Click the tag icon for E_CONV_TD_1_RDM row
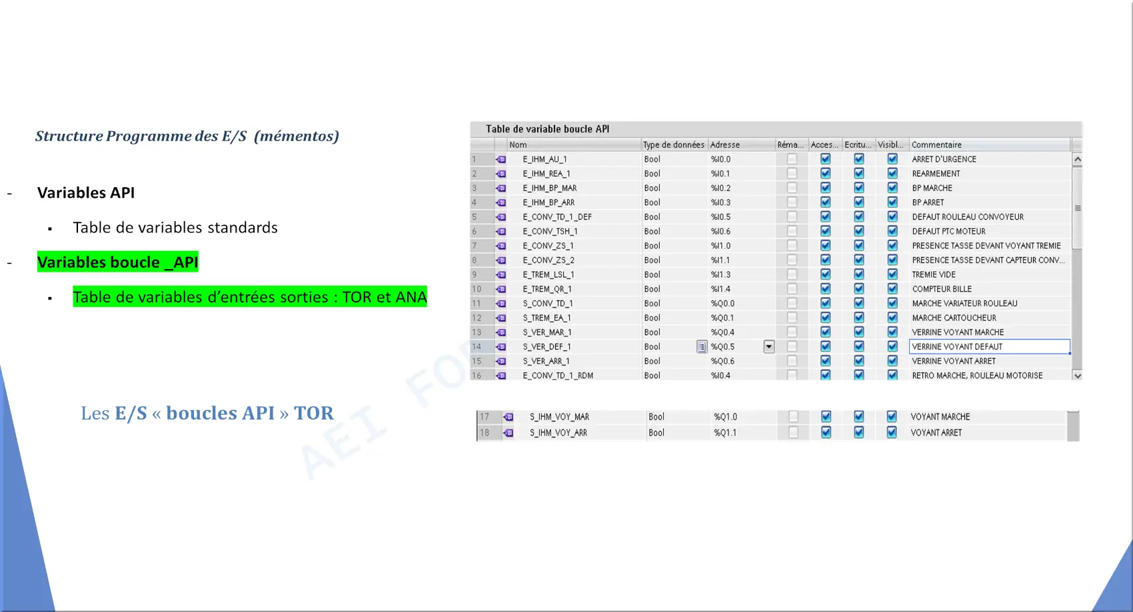The image size is (1133, 612). tap(501, 376)
